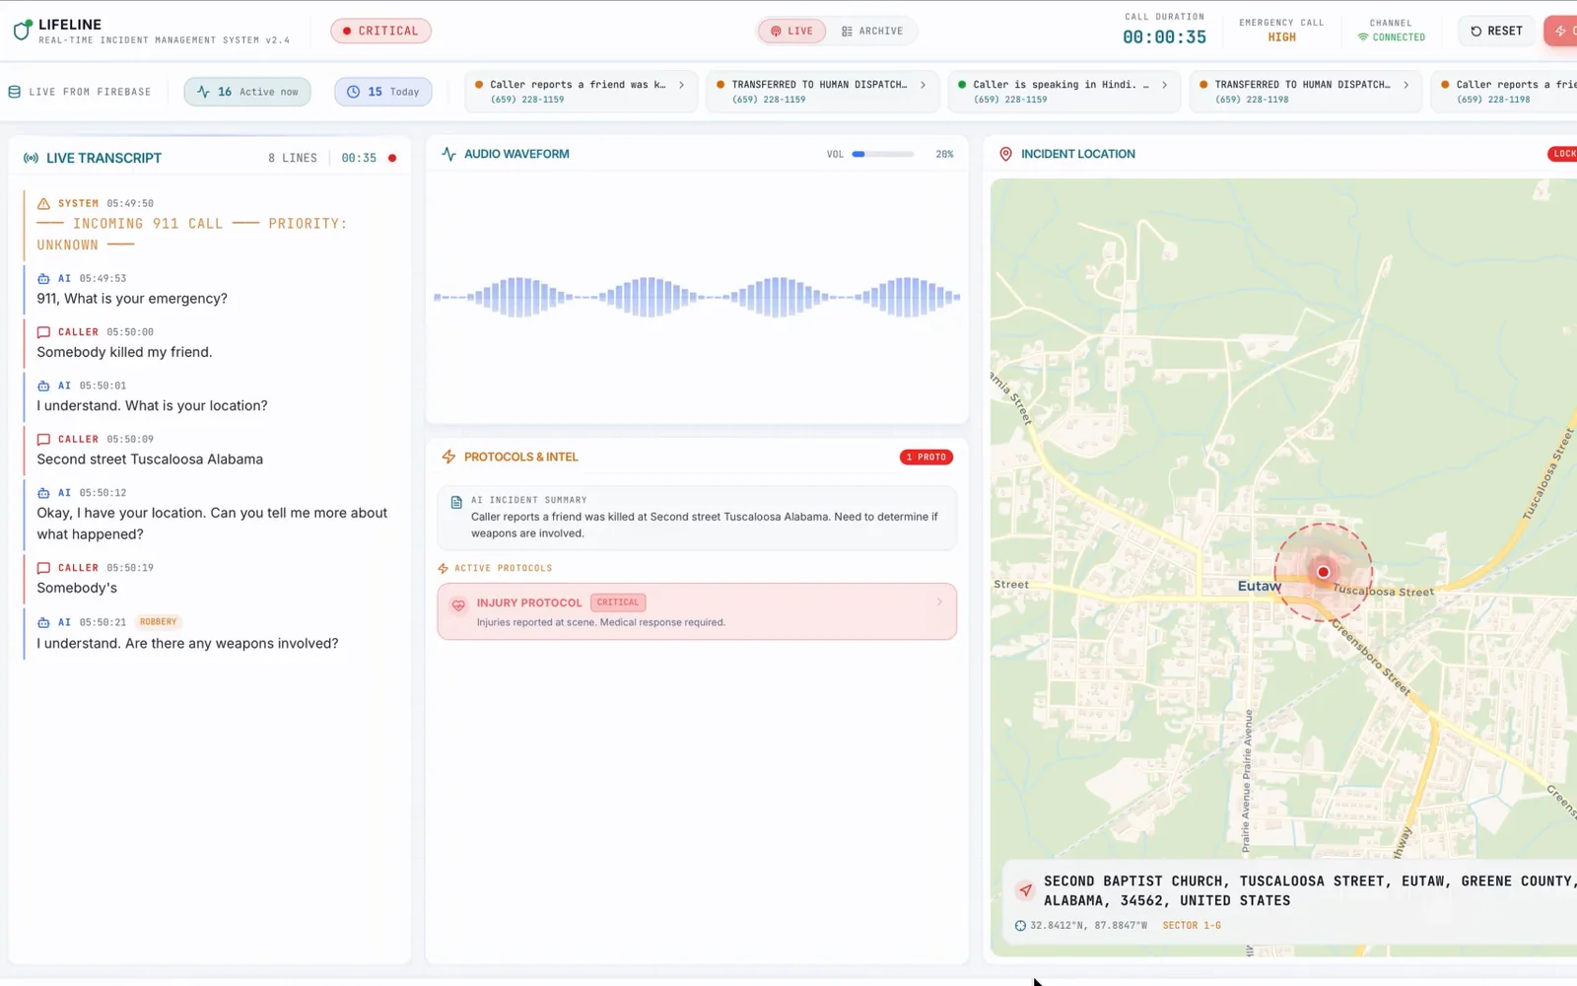The image size is (1577, 986).
Task: Adjust the volume slider
Action: coord(883,154)
